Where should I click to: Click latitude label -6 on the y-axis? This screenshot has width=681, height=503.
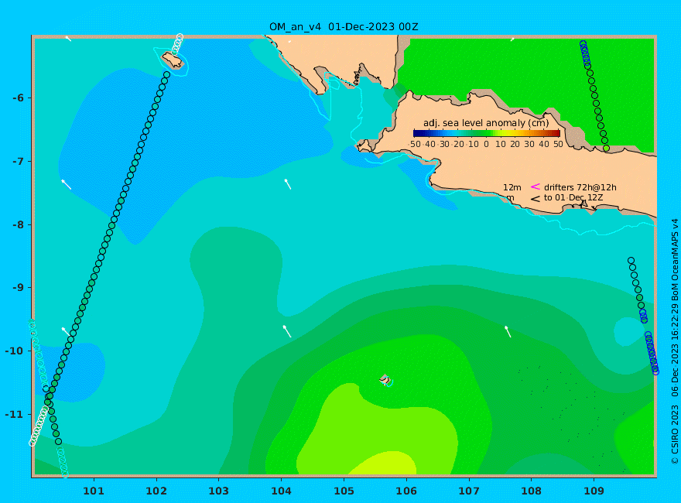[18, 98]
